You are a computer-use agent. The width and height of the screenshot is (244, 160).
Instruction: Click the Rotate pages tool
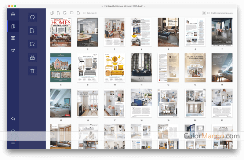coord(32,17)
